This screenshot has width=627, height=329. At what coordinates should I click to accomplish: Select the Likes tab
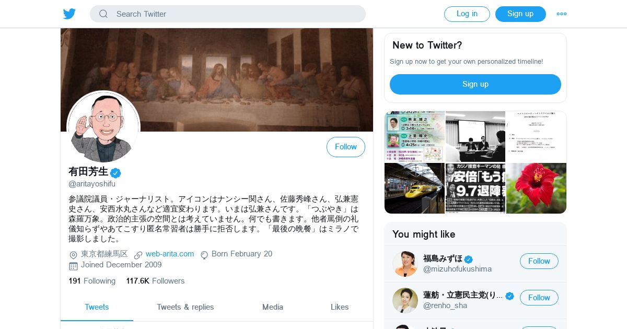340,307
